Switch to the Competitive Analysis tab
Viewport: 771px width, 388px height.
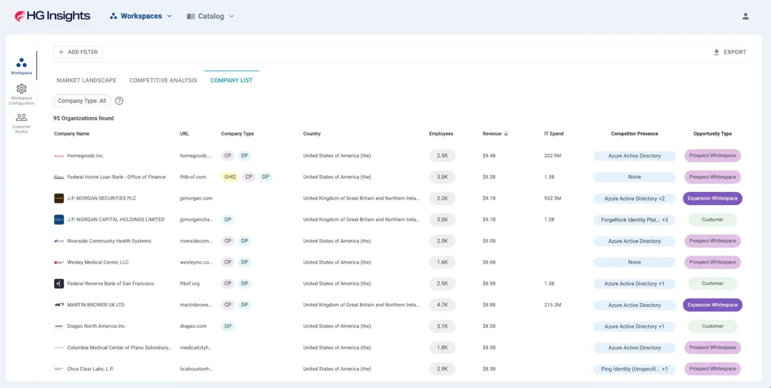point(163,80)
